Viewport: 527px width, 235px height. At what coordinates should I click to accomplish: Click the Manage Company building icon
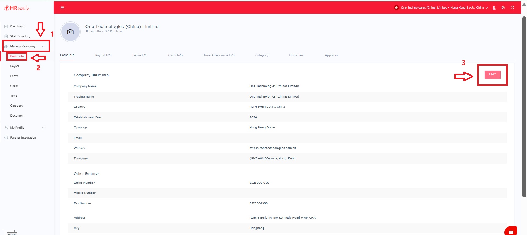(6, 46)
